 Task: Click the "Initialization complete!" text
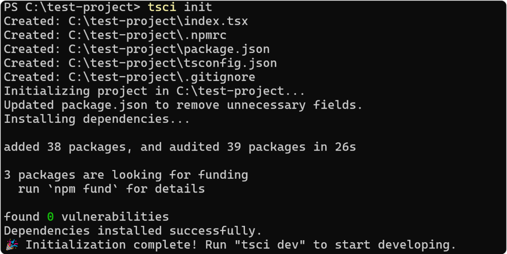coord(111,245)
